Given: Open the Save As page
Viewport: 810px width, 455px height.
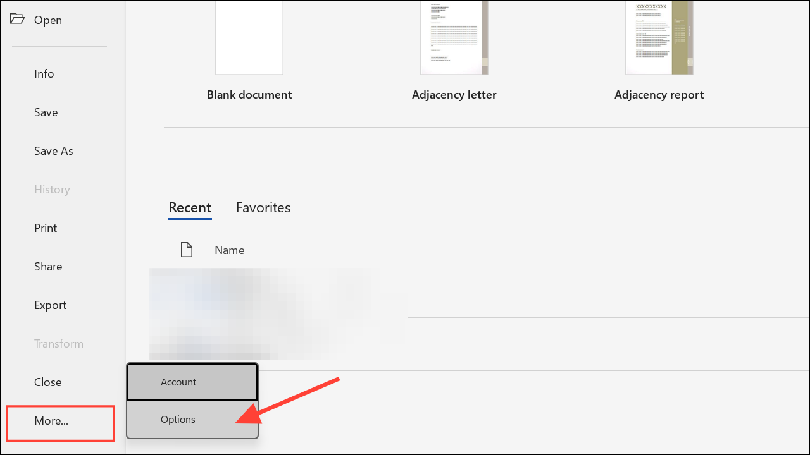Looking at the screenshot, I should [54, 151].
